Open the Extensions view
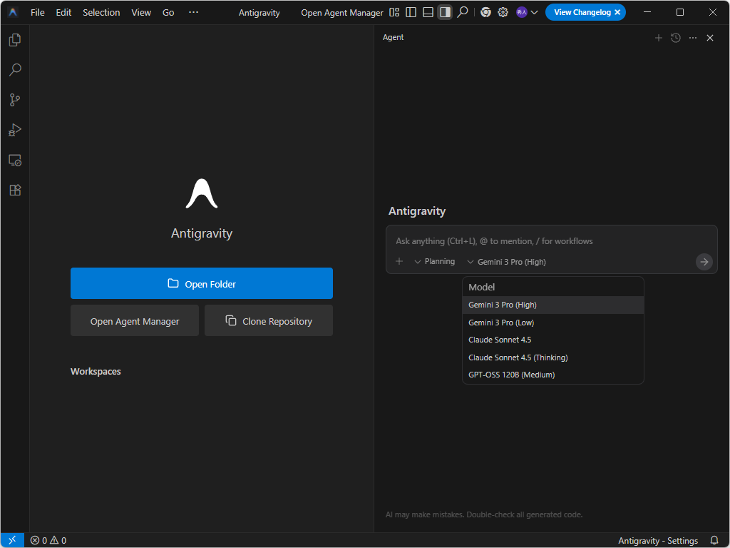This screenshot has height=548, width=730. click(14, 190)
